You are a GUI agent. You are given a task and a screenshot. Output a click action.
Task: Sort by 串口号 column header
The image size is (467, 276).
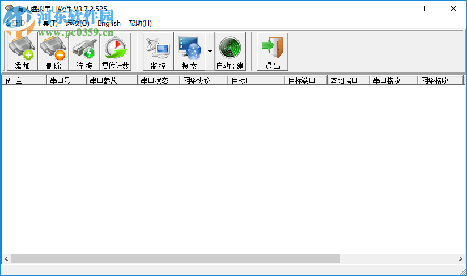click(66, 80)
